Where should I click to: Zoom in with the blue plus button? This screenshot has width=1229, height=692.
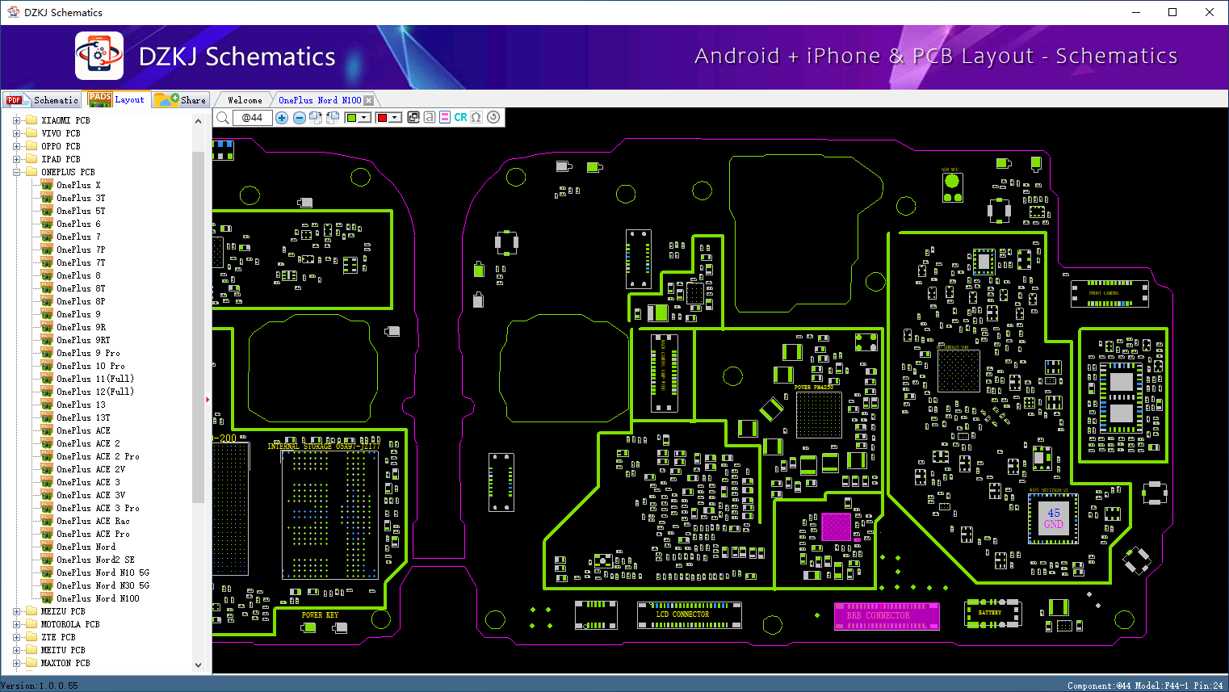(282, 118)
